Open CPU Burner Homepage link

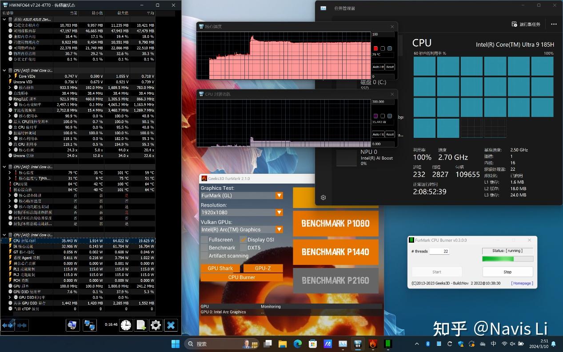click(x=522, y=283)
